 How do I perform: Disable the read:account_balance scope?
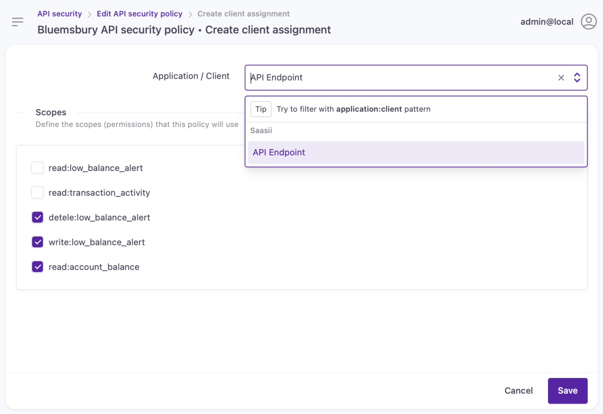click(38, 267)
